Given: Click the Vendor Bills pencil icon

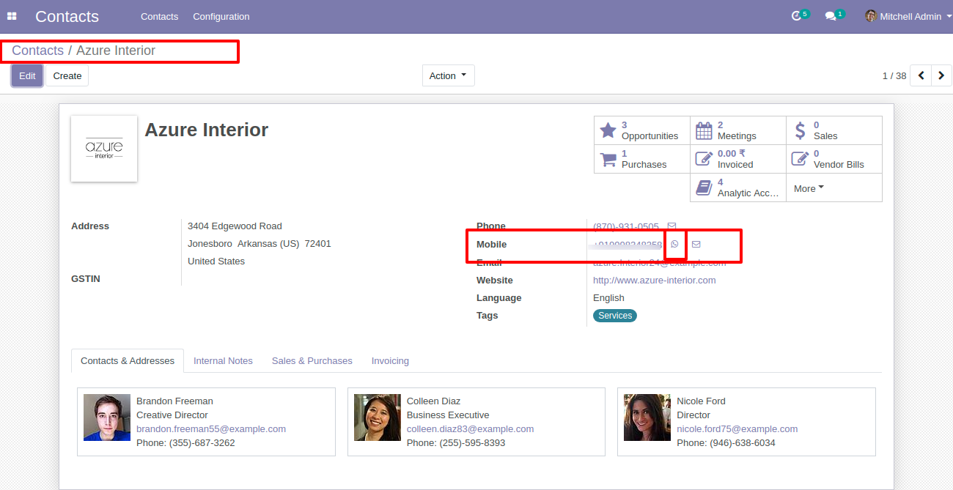Looking at the screenshot, I should 800,159.
